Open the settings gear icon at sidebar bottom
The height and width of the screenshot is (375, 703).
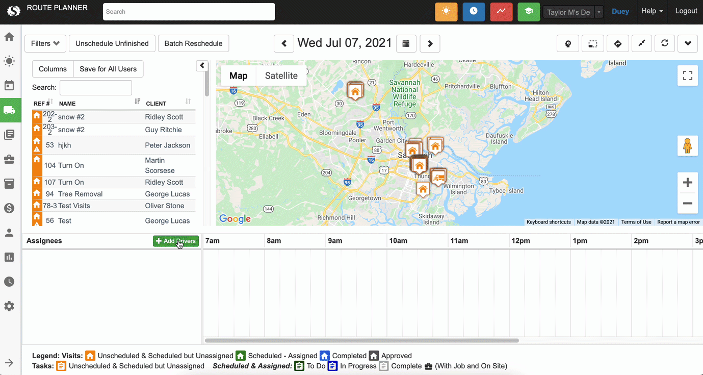coord(10,306)
